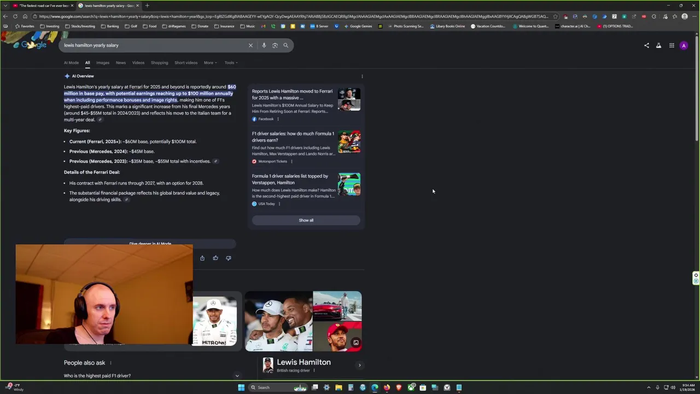Open the character.ai bookmark
The height and width of the screenshot is (394, 700).
(x=573, y=26)
